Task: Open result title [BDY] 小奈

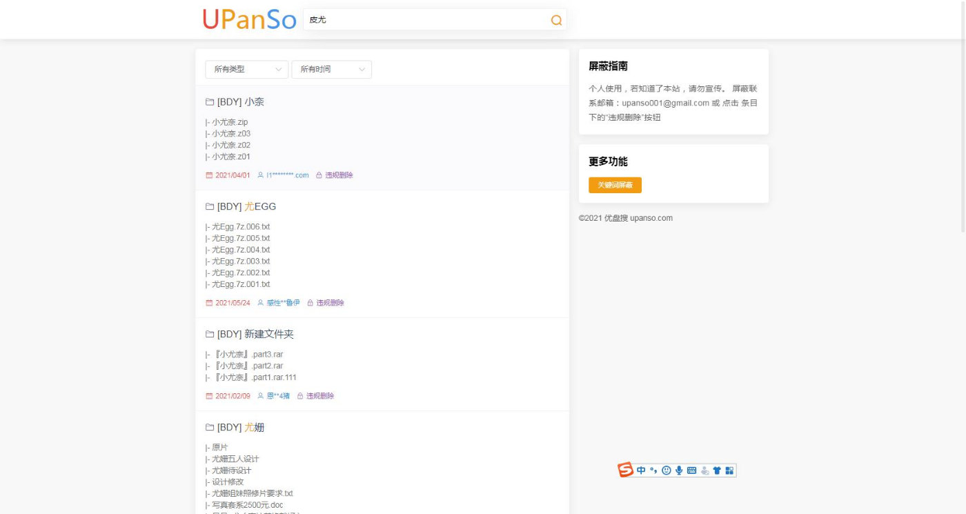Action: point(240,102)
